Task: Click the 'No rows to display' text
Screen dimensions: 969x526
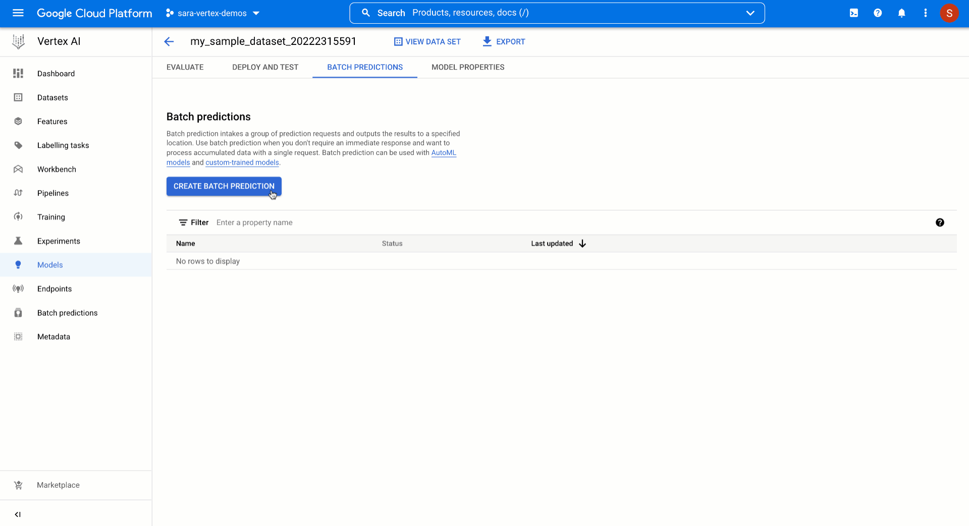Action: tap(208, 261)
